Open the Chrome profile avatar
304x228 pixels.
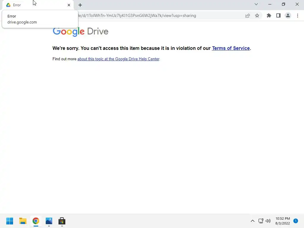point(288,15)
